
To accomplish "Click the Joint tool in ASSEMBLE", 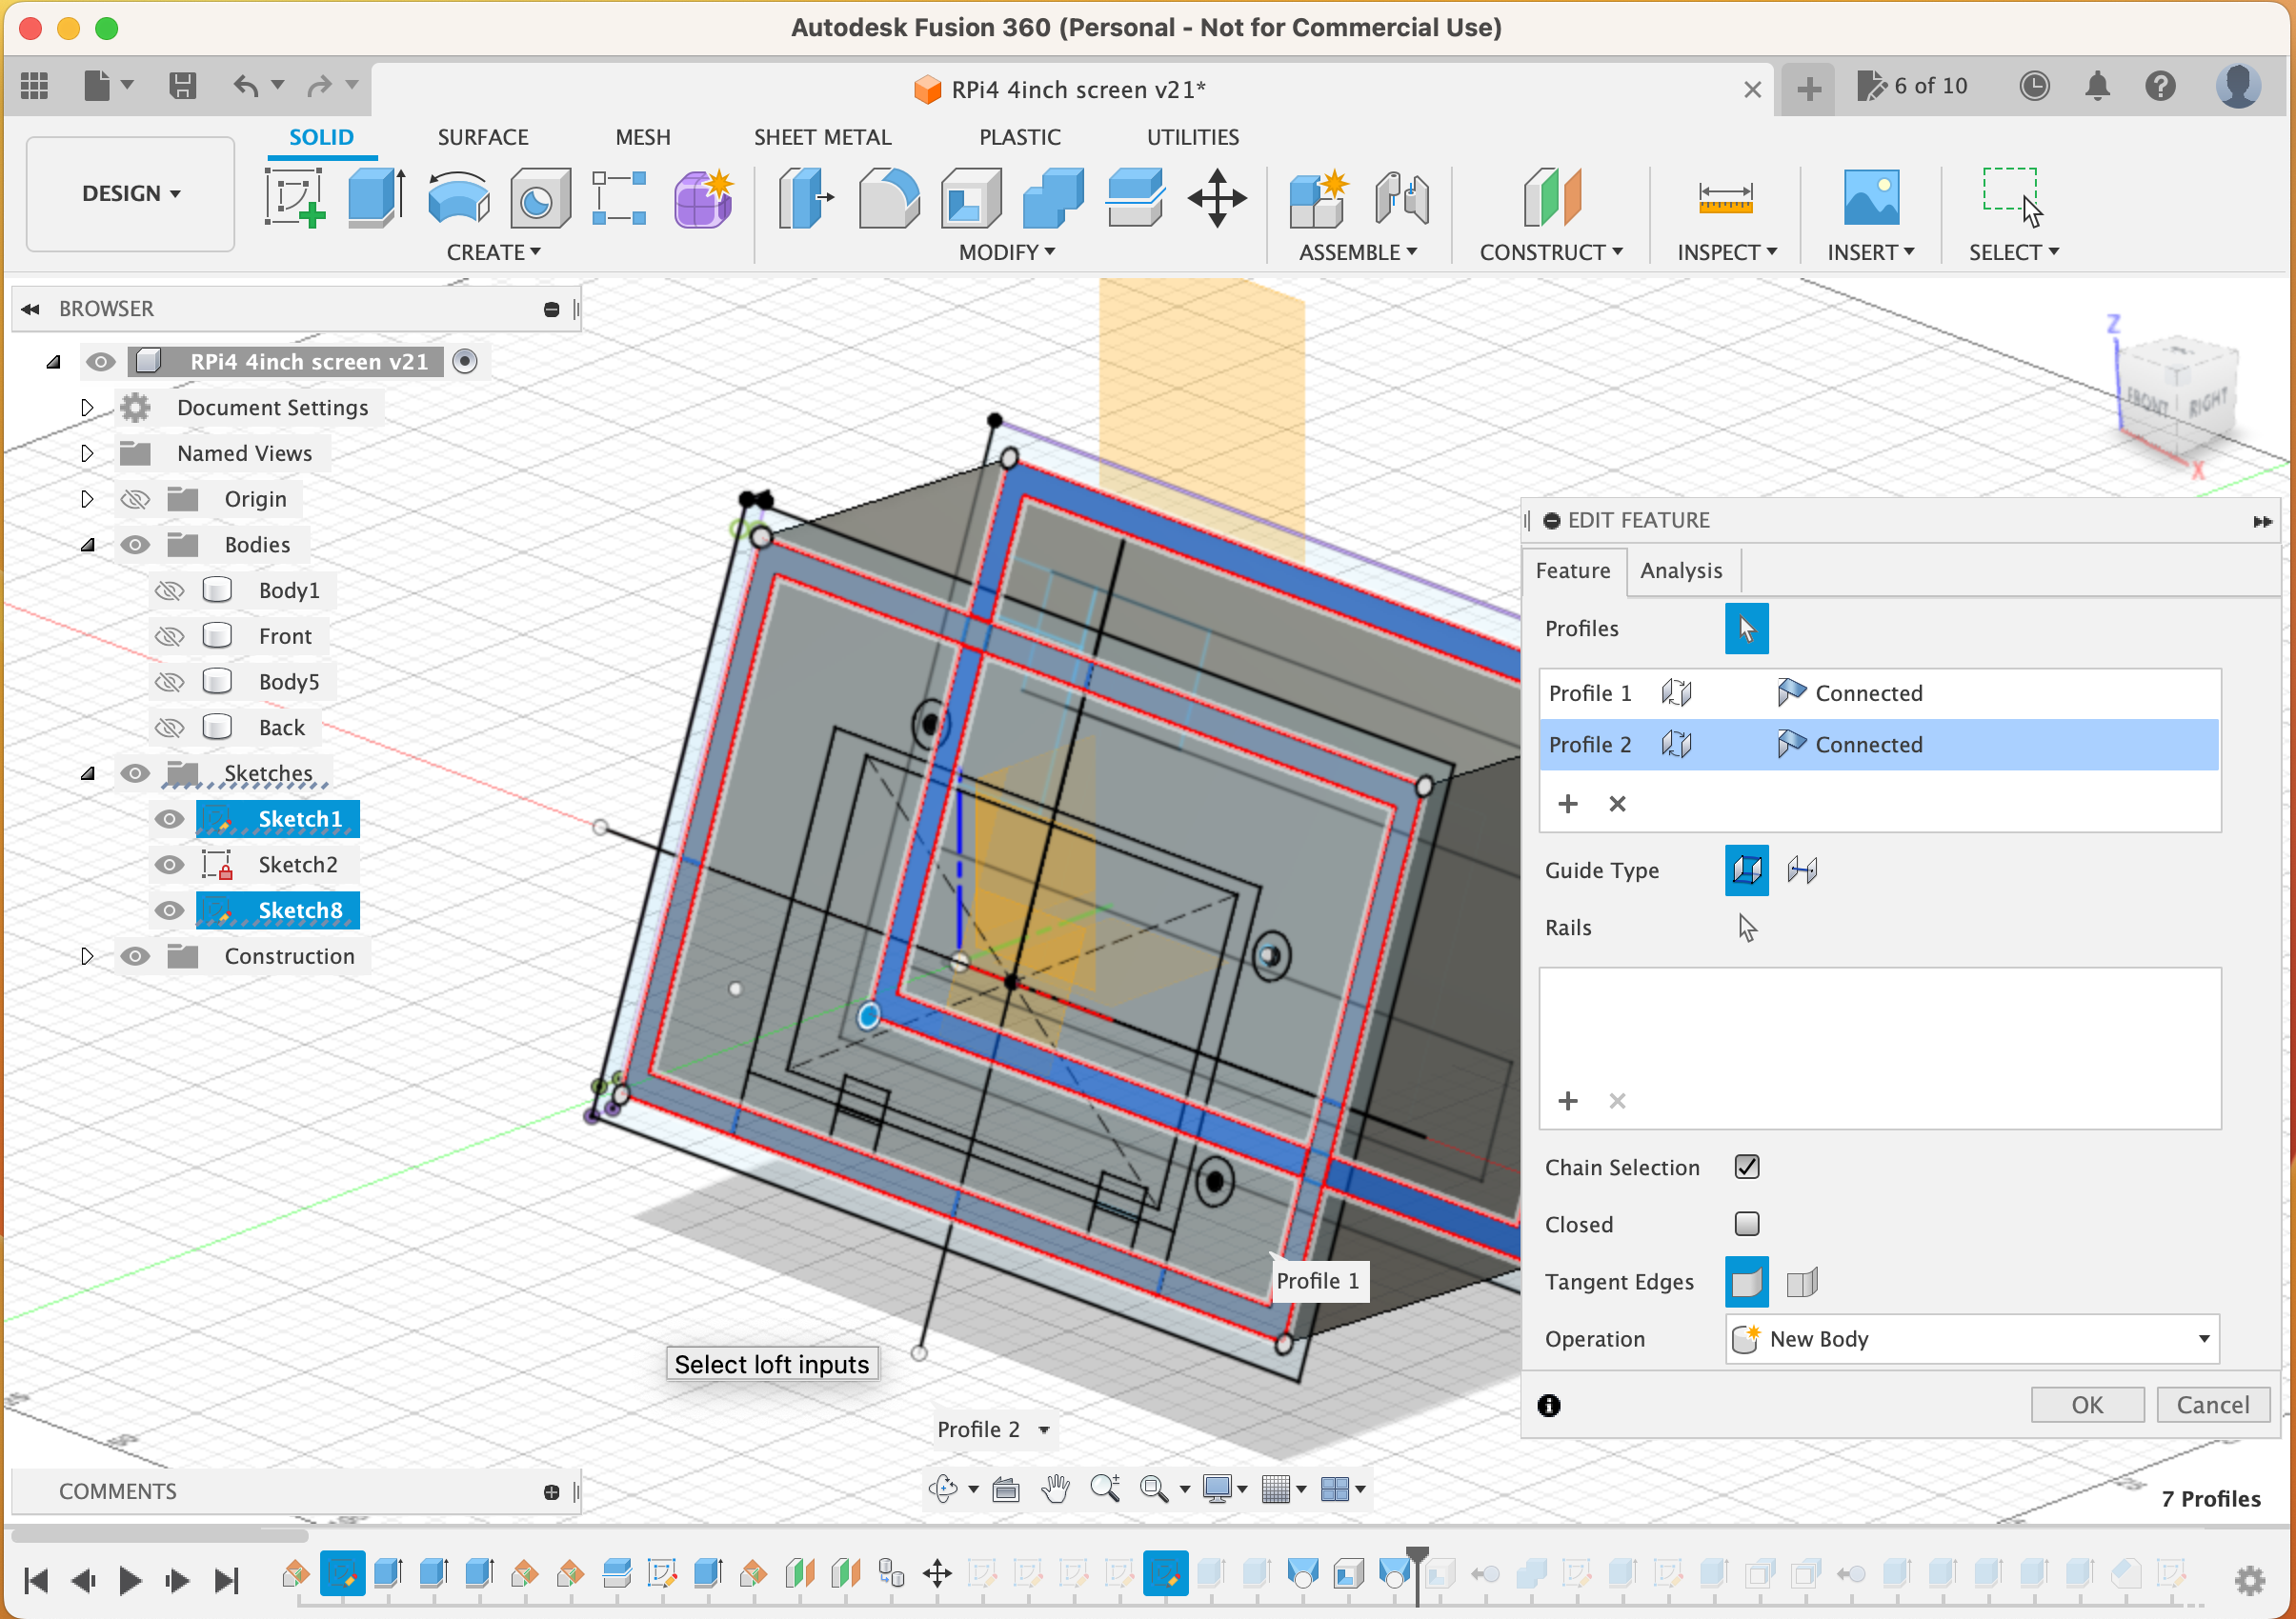I will click(x=1400, y=196).
